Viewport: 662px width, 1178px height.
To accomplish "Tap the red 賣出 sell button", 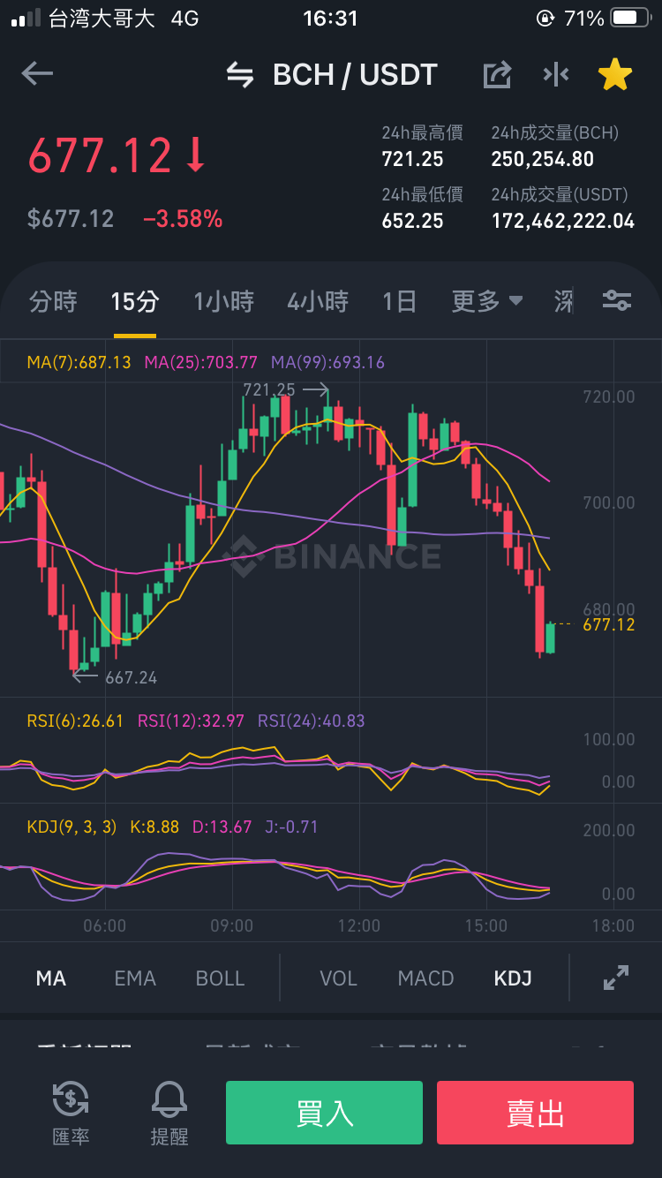I will [535, 1113].
